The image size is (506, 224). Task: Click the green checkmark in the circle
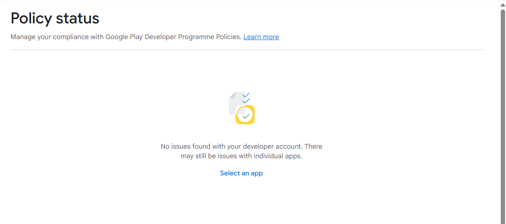246,116
